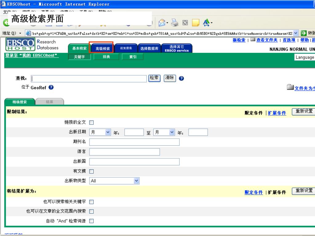Viewport: 315px width, 236px height.
Task: Click the 登录至 "我的 EBSCOhost" link
Action: (x=32, y=55)
